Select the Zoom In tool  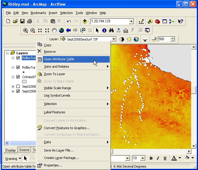[26, 30]
